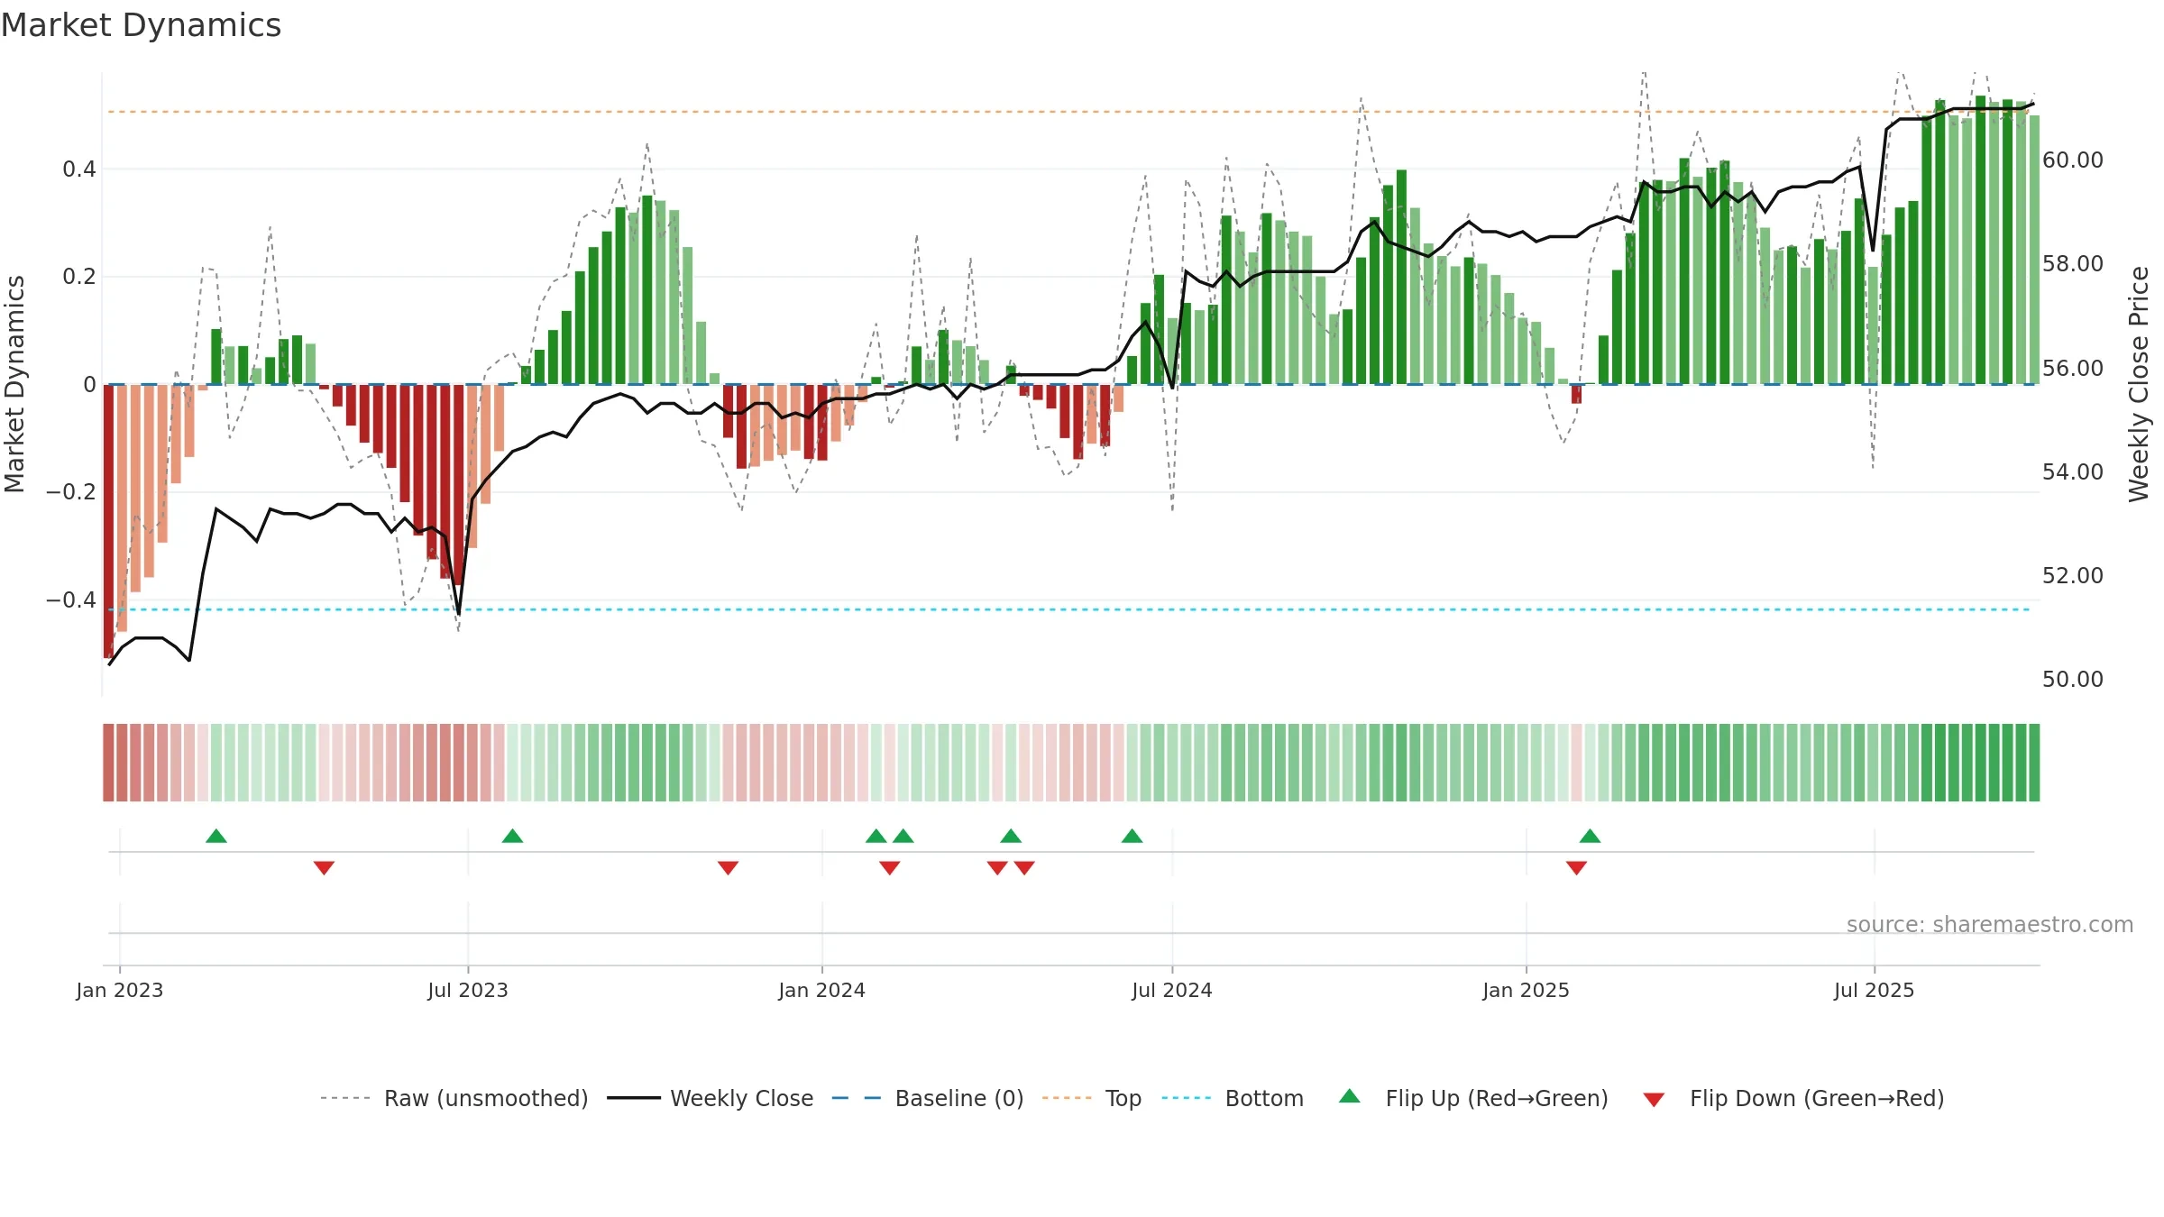The image size is (2164, 1217).
Task: Click the −0.2 tick on the left axis
Action: 70,492
